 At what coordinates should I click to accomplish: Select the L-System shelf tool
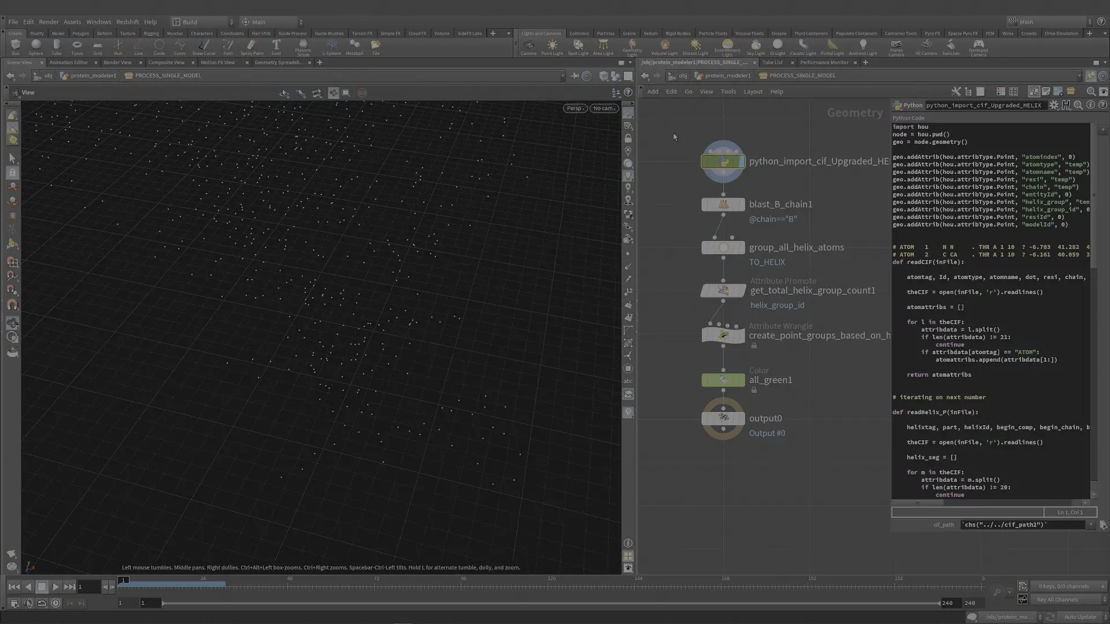click(x=331, y=47)
